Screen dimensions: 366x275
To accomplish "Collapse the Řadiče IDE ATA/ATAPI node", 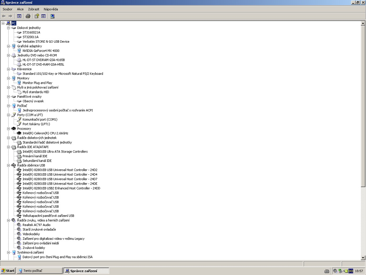I will pyautogui.click(x=8, y=147).
